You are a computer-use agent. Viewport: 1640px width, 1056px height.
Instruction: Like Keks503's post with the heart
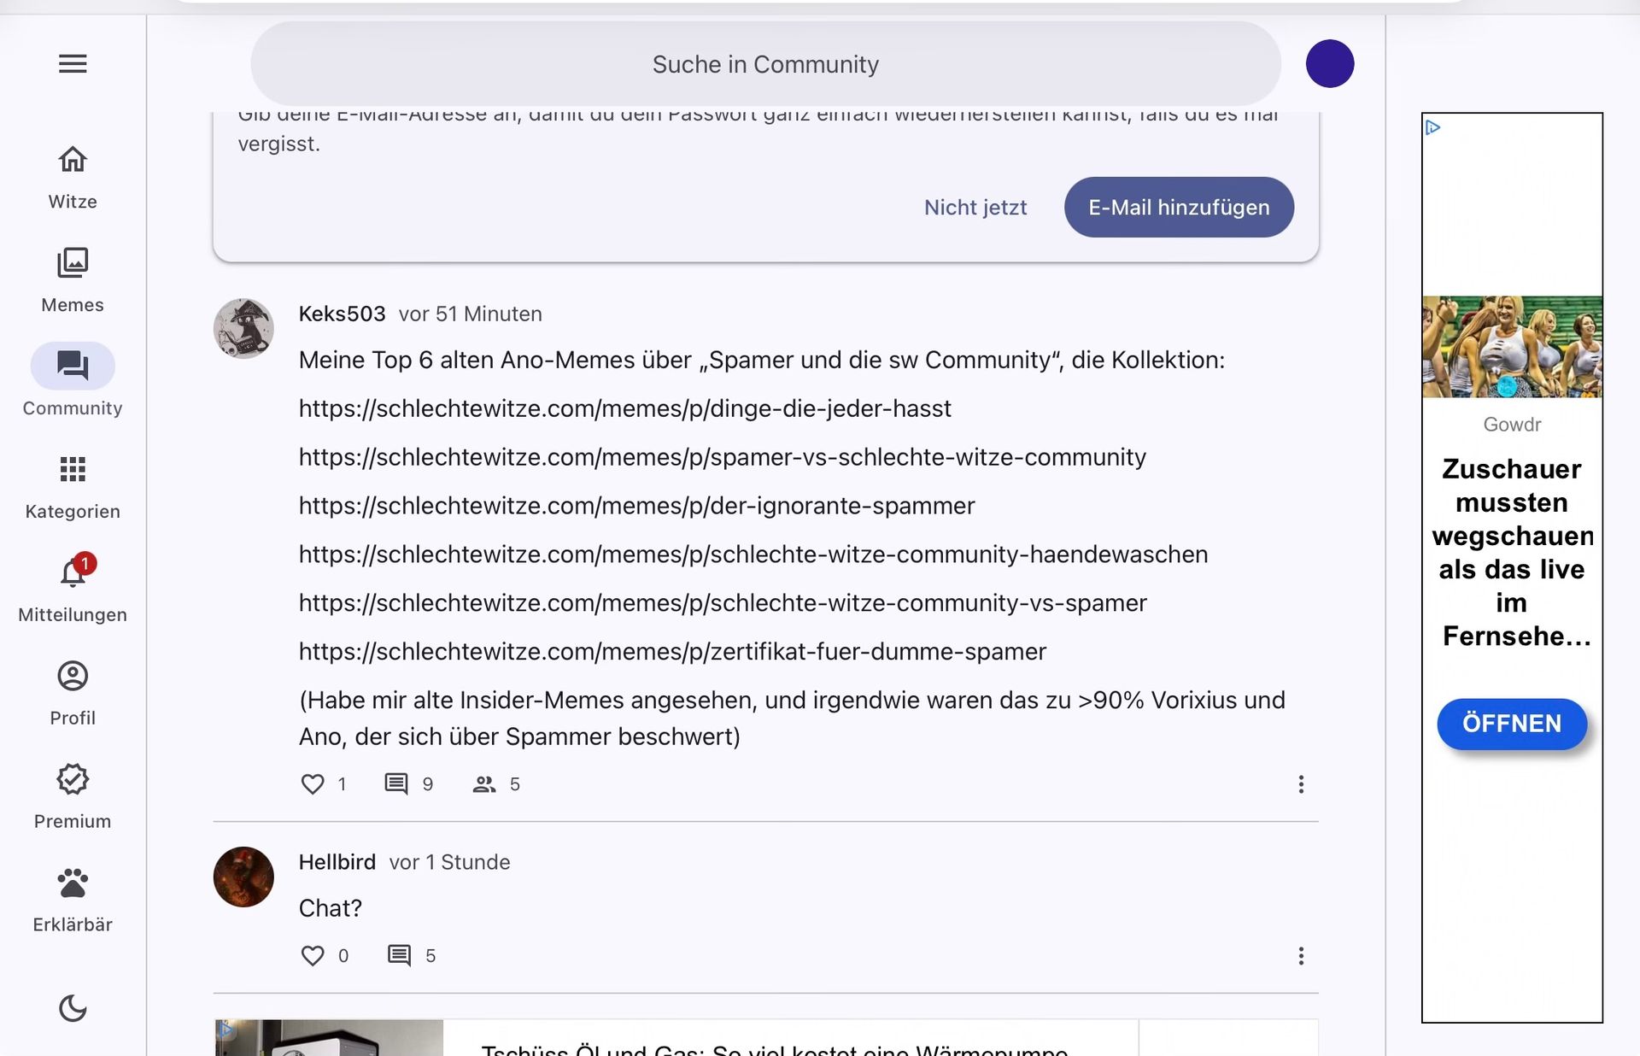point(313,784)
